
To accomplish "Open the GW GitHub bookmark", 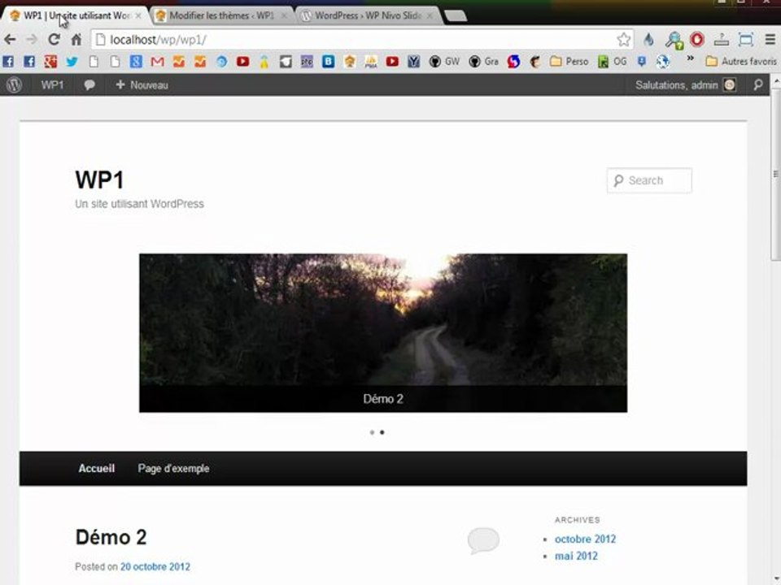I will (x=444, y=62).
